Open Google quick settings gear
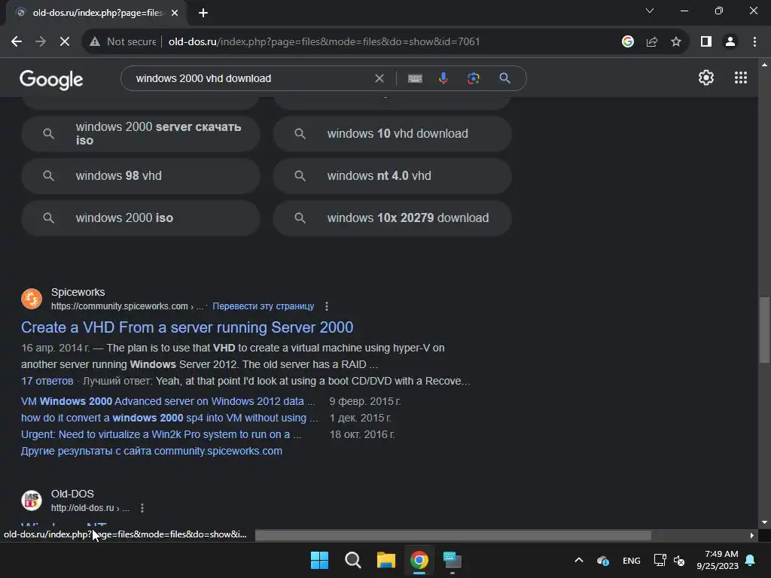The width and height of the screenshot is (771, 578). pyautogui.click(x=706, y=78)
